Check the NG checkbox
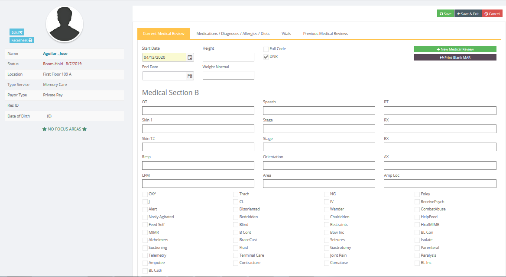 coord(327,194)
